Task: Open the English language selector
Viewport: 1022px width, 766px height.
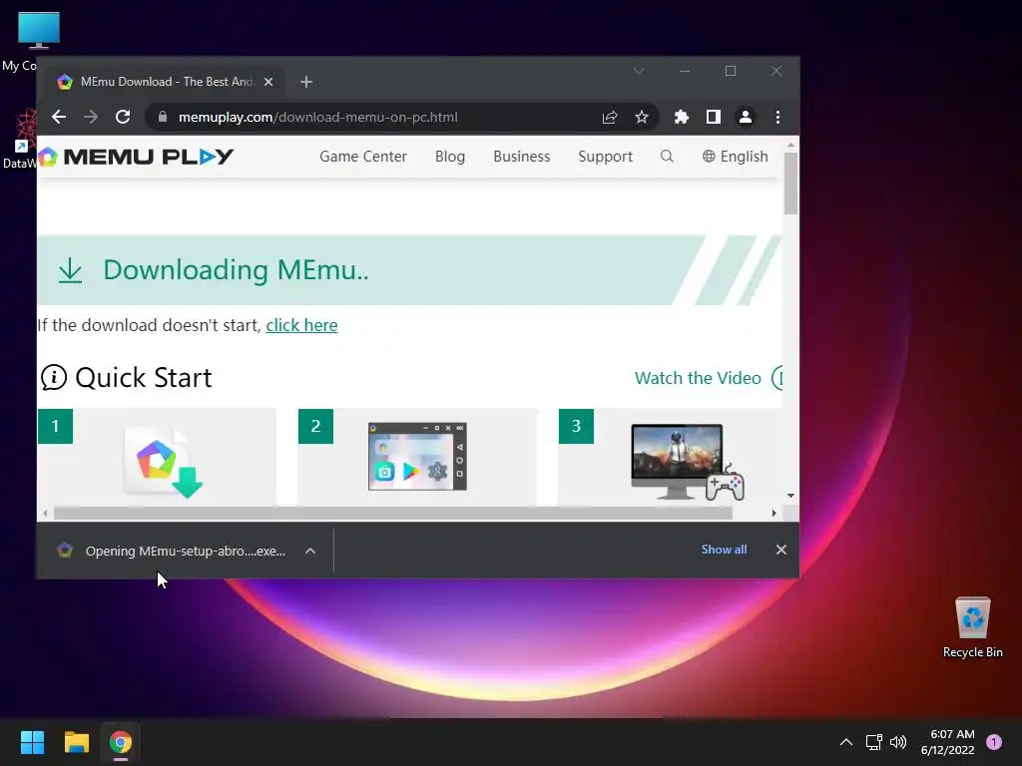Action: pyautogui.click(x=736, y=157)
